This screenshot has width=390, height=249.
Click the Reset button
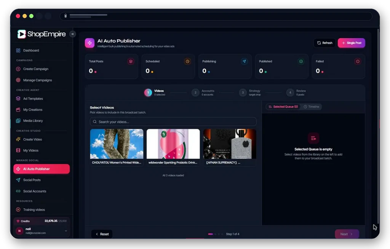[x=102, y=234]
